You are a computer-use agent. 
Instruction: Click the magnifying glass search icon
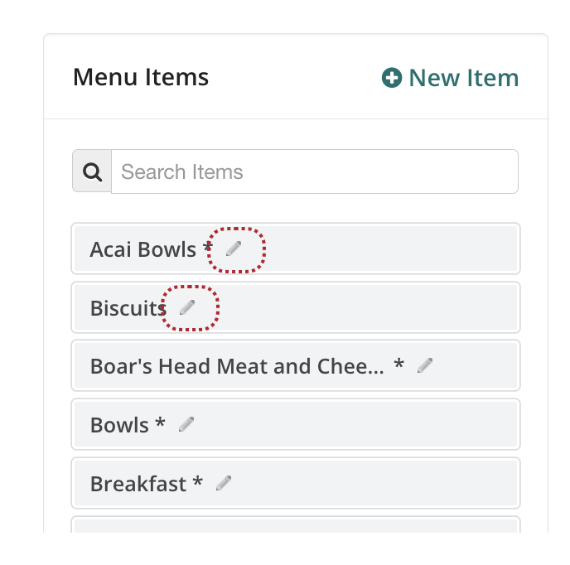coord(93,171)
